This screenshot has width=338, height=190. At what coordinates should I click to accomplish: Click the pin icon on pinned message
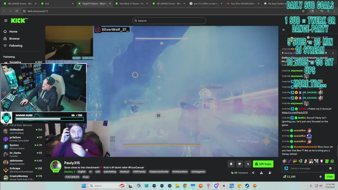point(326,53)
